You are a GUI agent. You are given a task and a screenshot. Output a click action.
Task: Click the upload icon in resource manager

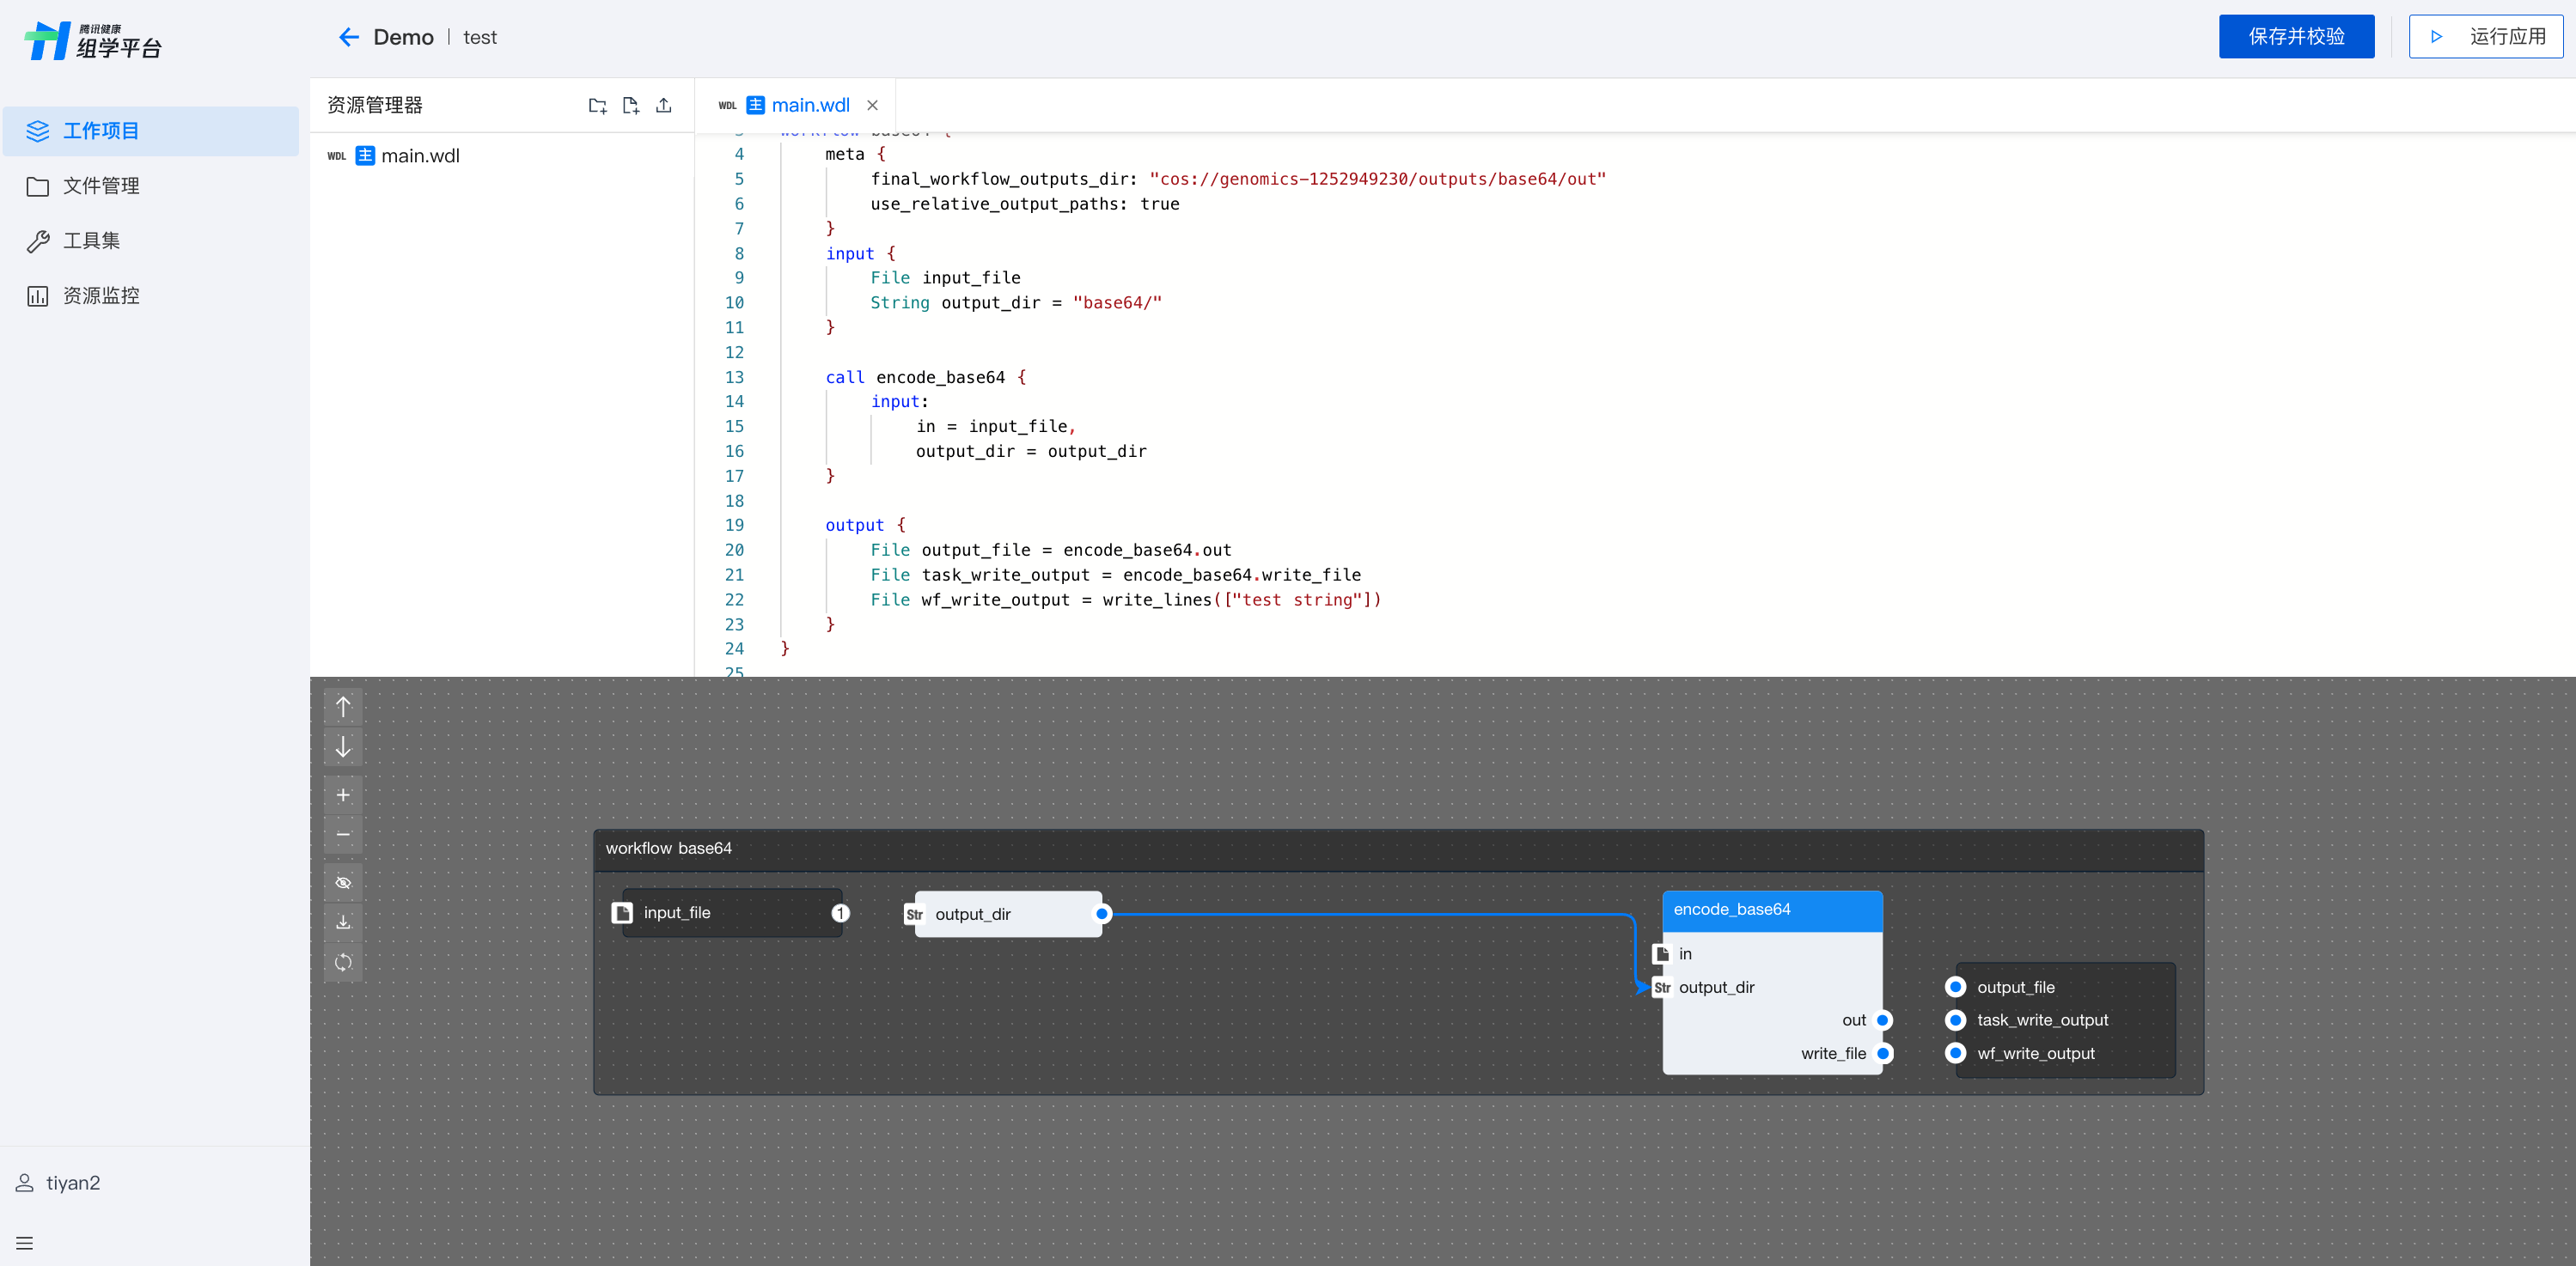click(x=663, y=105)
